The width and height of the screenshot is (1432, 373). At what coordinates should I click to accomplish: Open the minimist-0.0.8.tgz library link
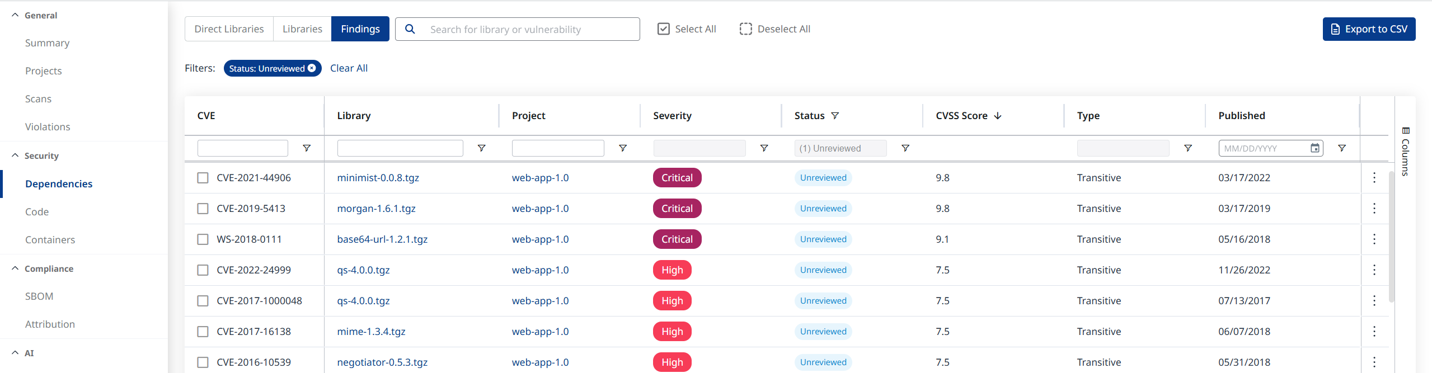378,178
